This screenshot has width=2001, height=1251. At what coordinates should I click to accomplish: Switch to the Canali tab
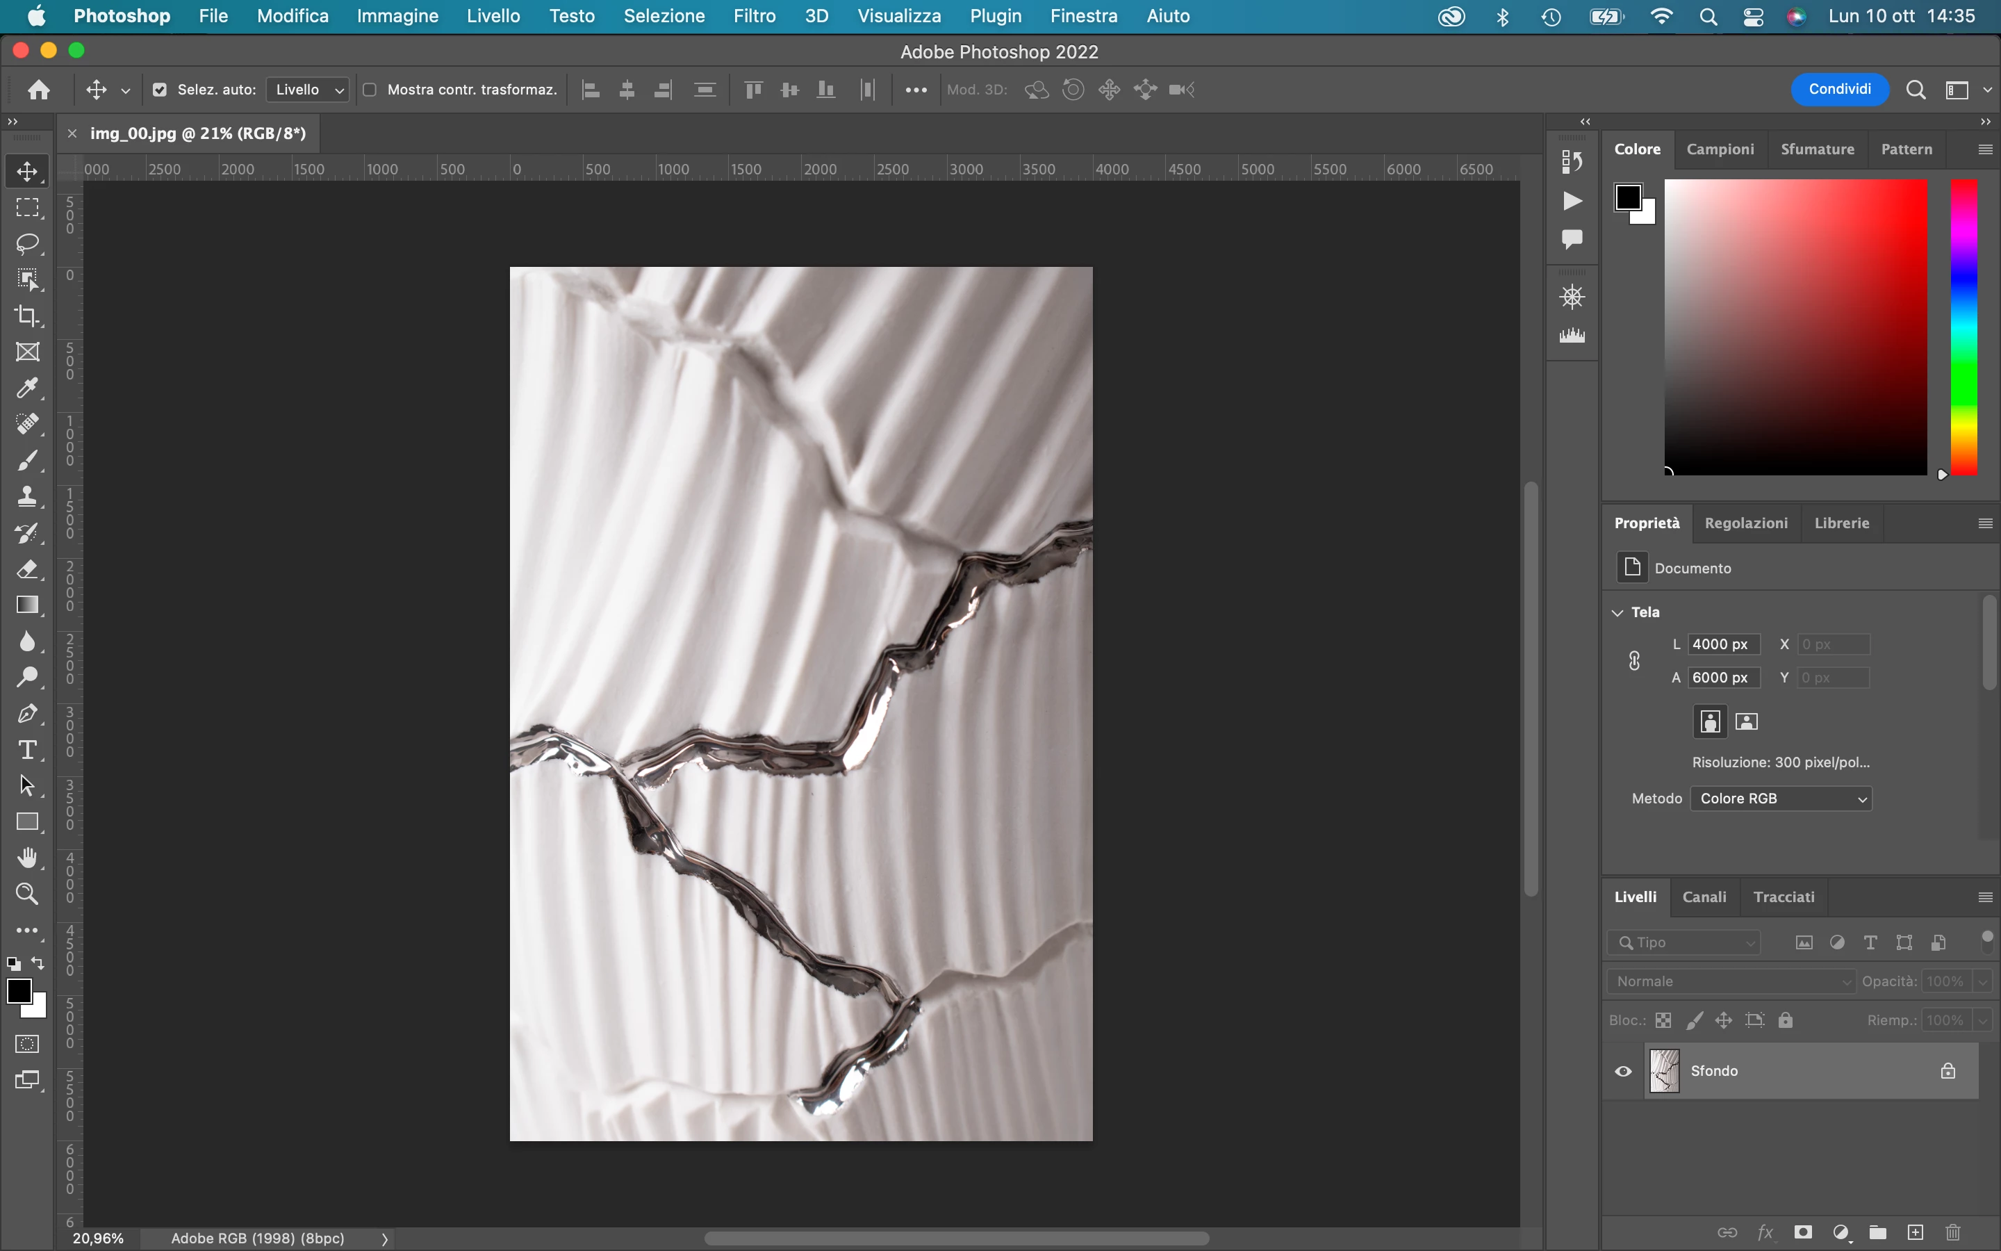point(1704,897)
